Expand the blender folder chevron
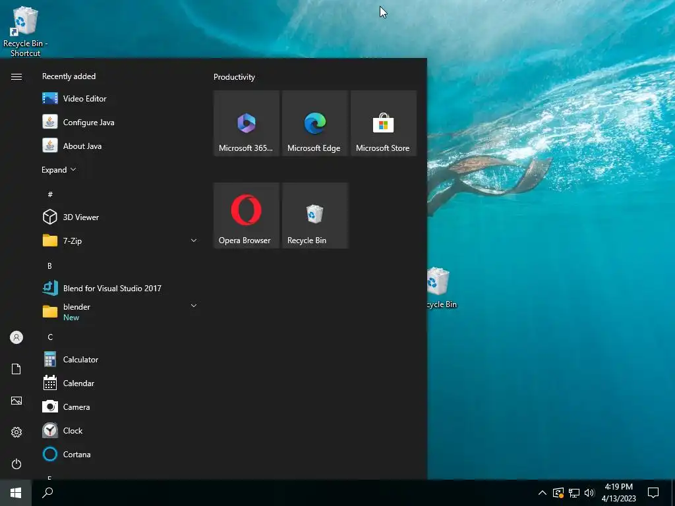675x506 pixels. tap(194, 306)
